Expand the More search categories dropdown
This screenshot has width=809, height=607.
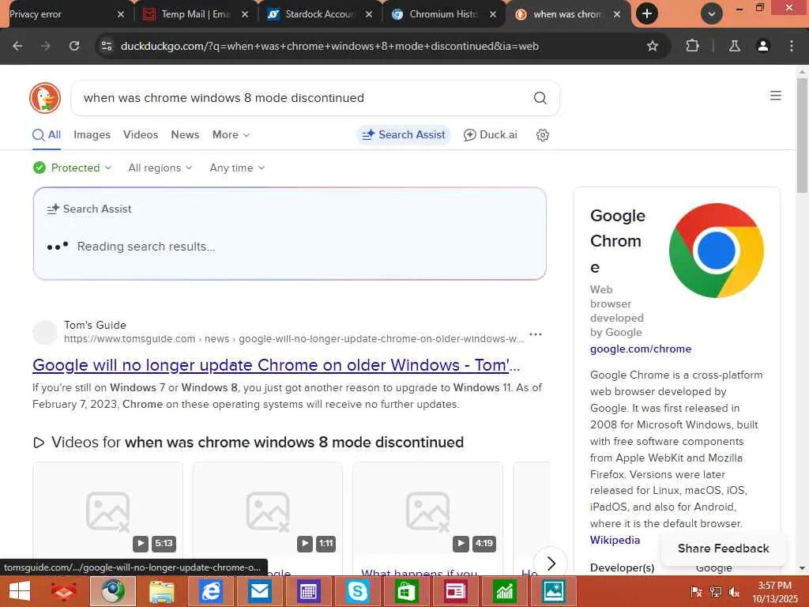click(231, 134)
